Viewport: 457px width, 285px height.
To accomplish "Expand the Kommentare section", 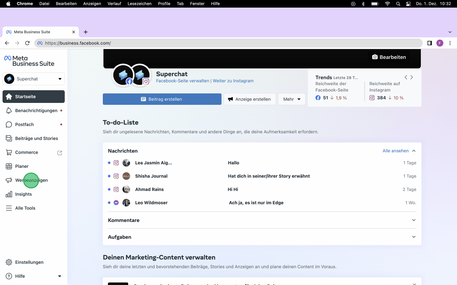I will pos(414,220).
